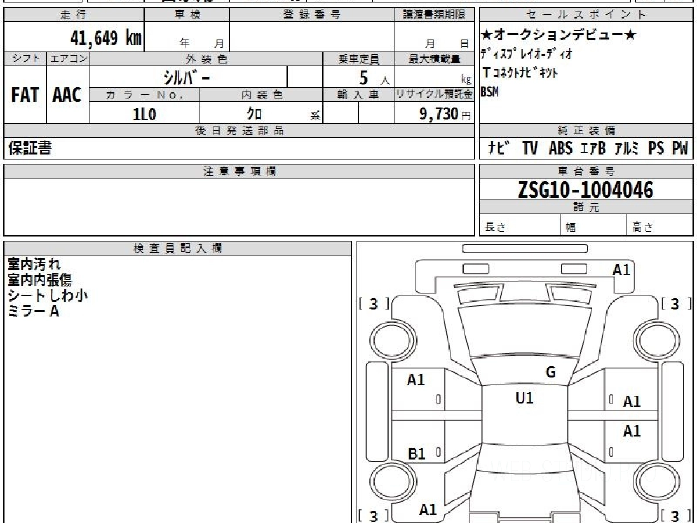
Task: Click the 輸入車 header
Action: point(358,95)
